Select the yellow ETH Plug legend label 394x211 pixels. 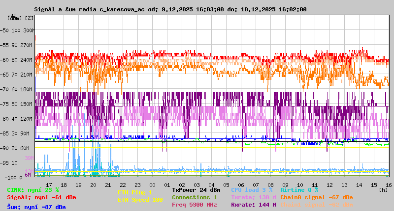[135, 192]
